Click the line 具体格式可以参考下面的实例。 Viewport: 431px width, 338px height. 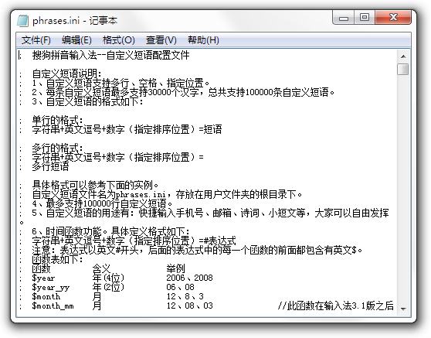click(x=95, y=185)
